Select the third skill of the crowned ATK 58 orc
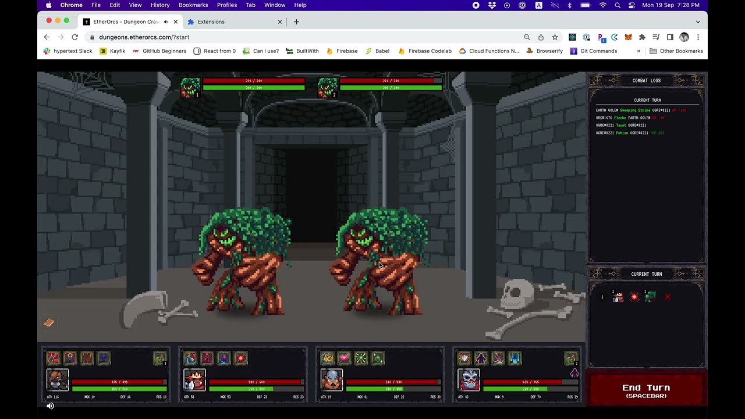The image size is (745, 419). click(224, 358)
